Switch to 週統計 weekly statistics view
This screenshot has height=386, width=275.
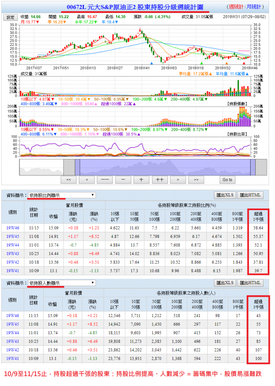236,7
